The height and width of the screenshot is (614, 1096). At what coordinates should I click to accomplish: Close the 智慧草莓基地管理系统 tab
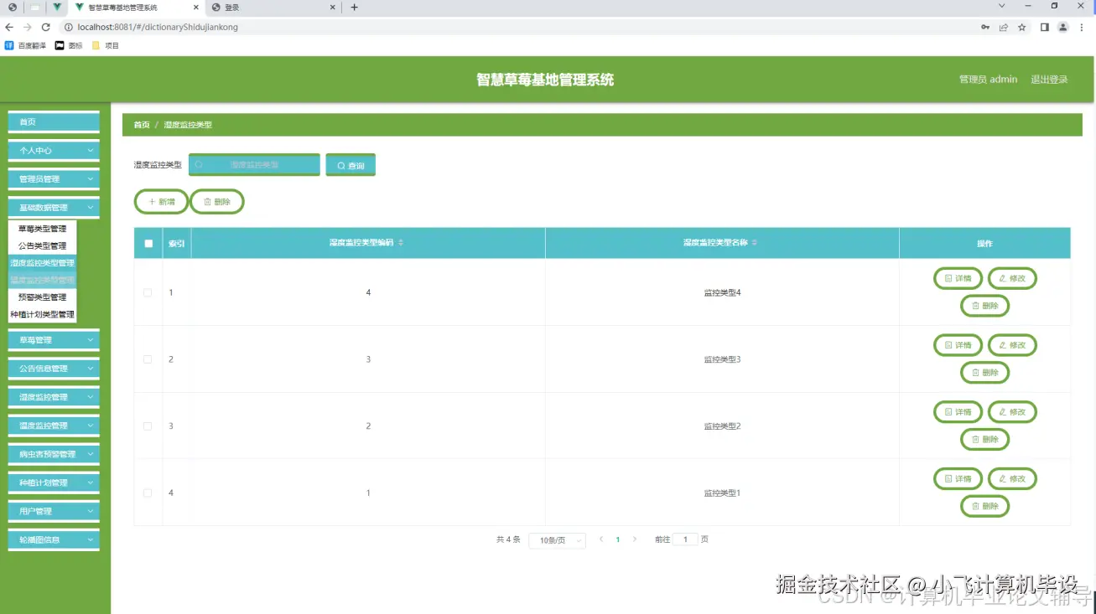coord(195,8)
